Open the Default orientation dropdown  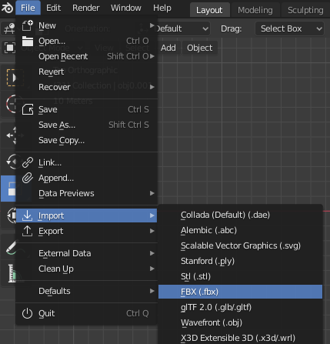click(x=183, y=28)
